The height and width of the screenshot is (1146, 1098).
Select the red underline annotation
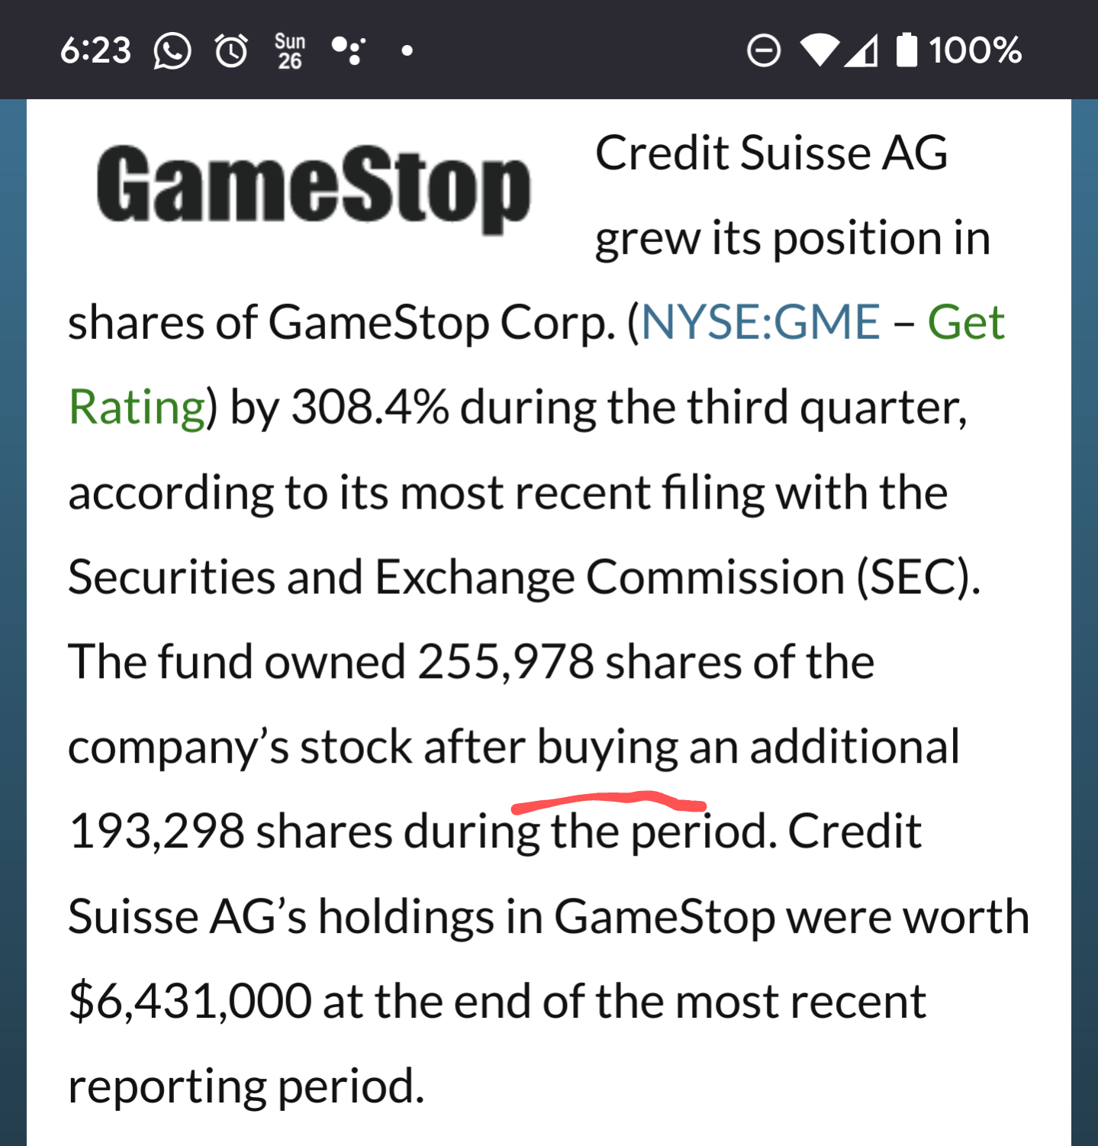tap(610, 801)
